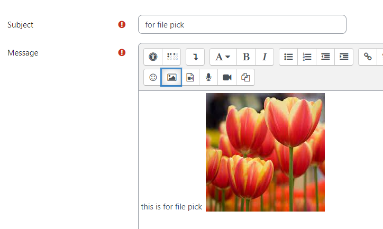Select the tulip image in the message
The width and height of the screenshot is (383, 229).
265,152
